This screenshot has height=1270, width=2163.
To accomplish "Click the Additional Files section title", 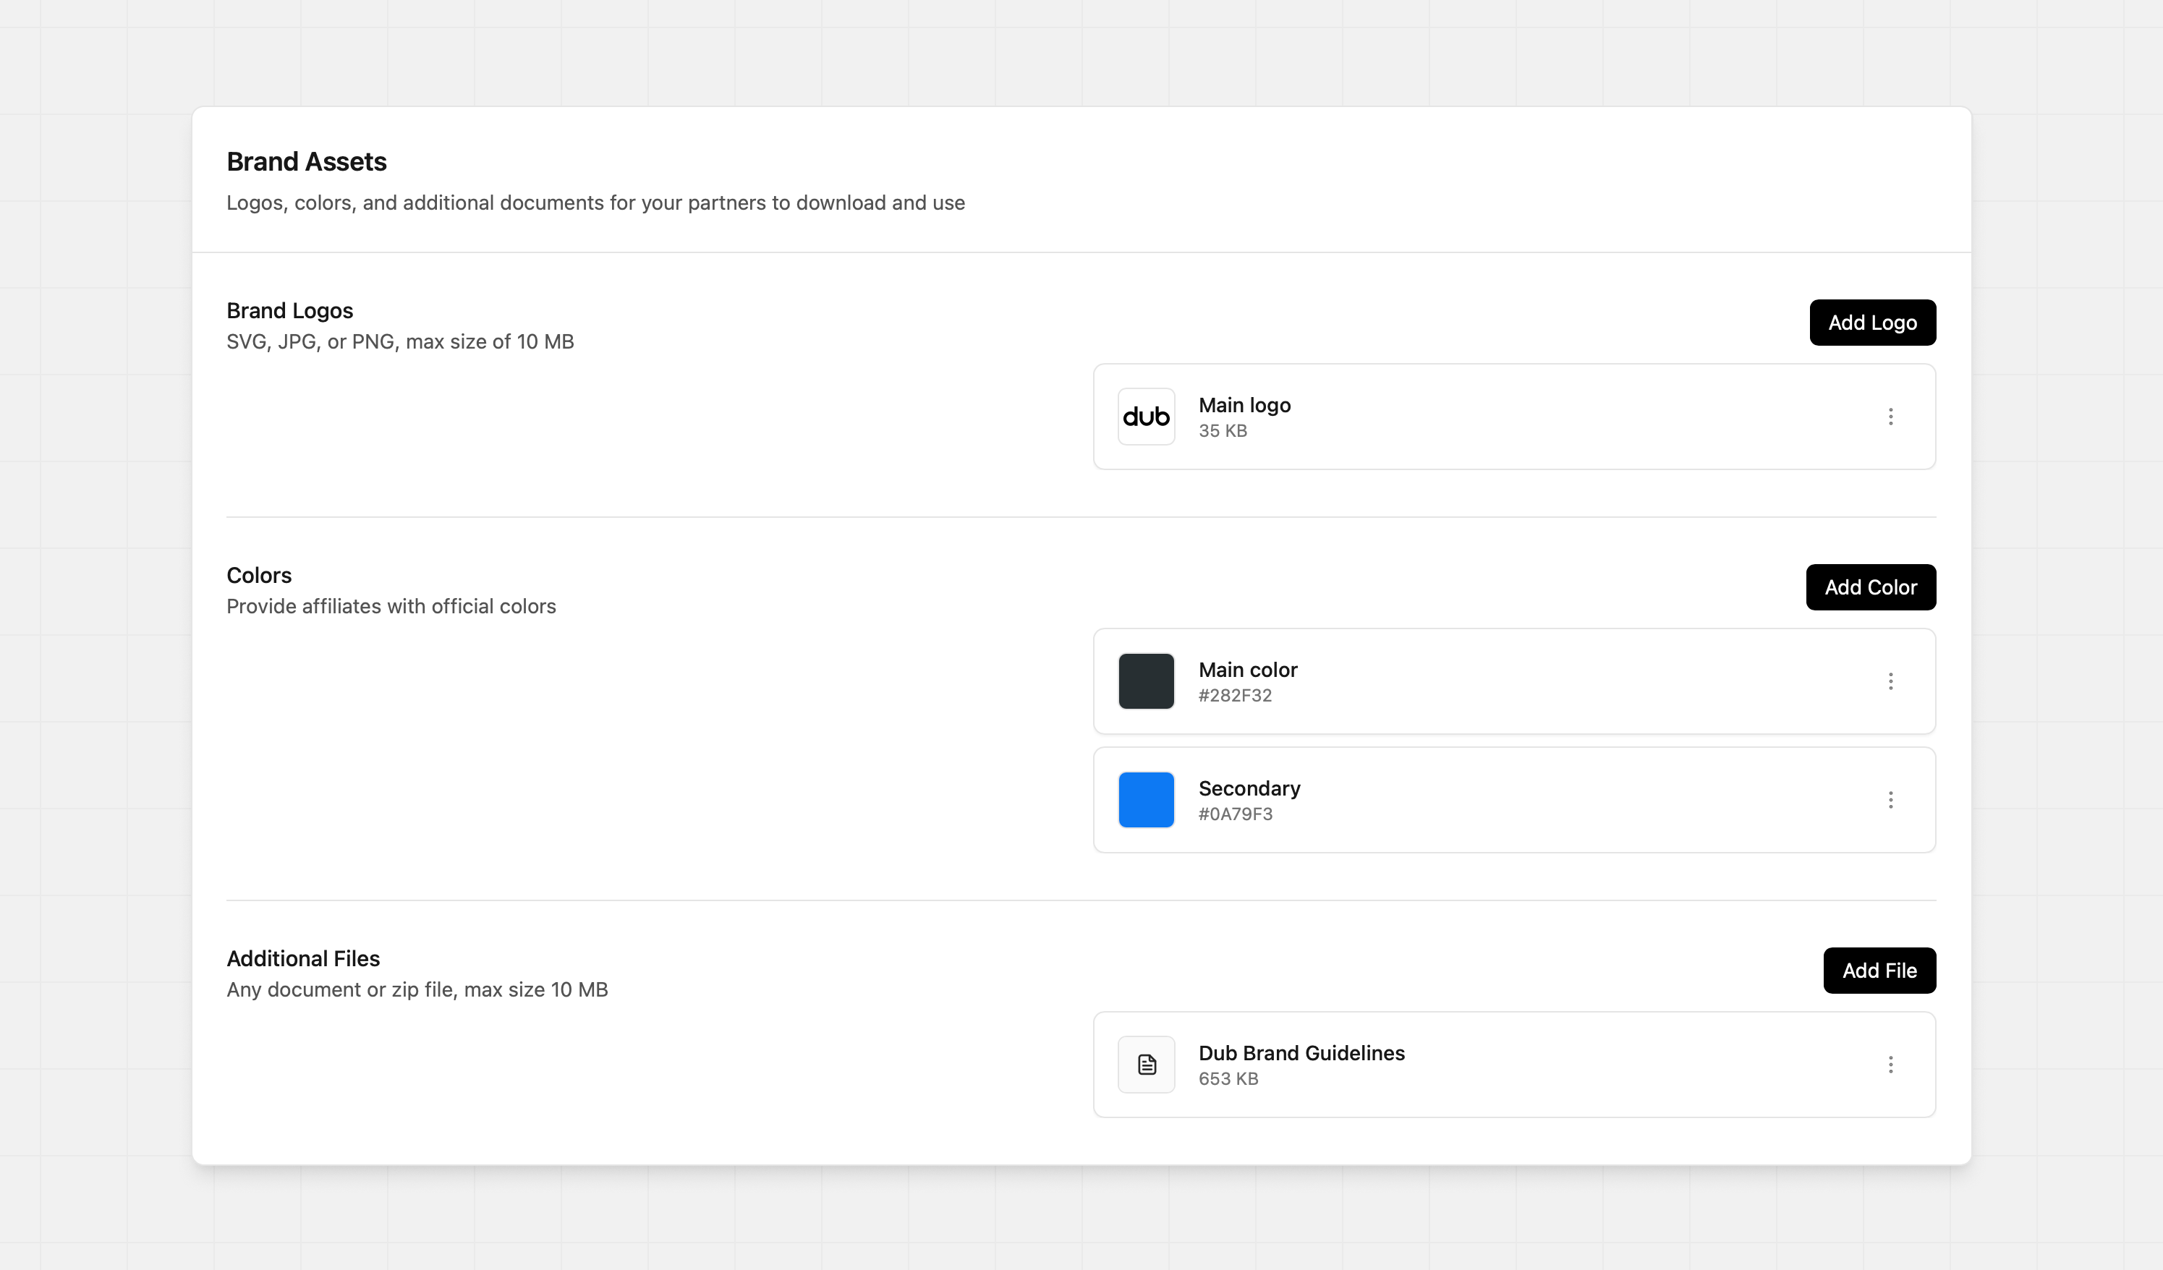I will point(303,958).
